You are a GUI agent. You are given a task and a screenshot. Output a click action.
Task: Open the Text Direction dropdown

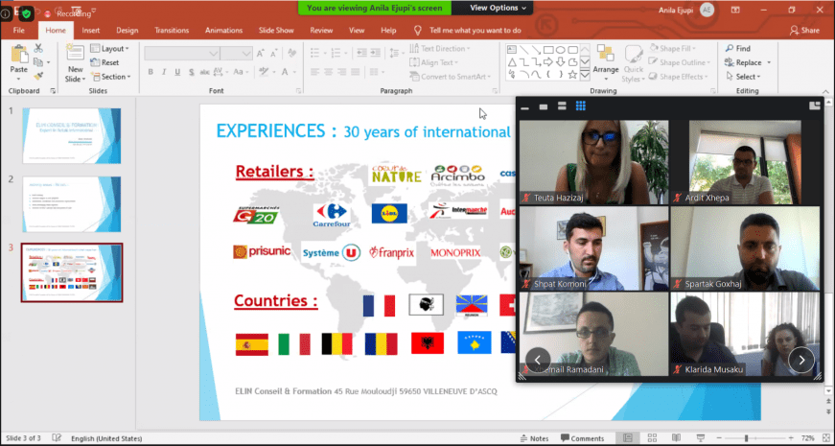click(440, 49)
